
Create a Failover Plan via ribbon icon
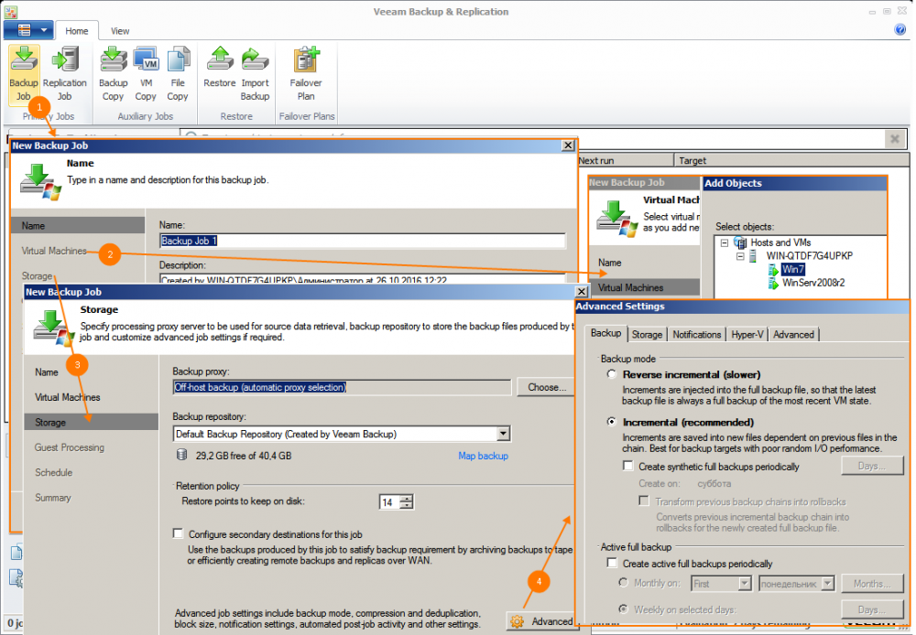tap(306, 75)
